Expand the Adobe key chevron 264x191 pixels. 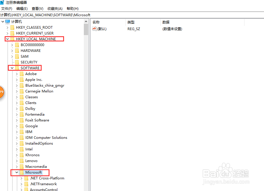pyautogui.click(x=17, y=74)
